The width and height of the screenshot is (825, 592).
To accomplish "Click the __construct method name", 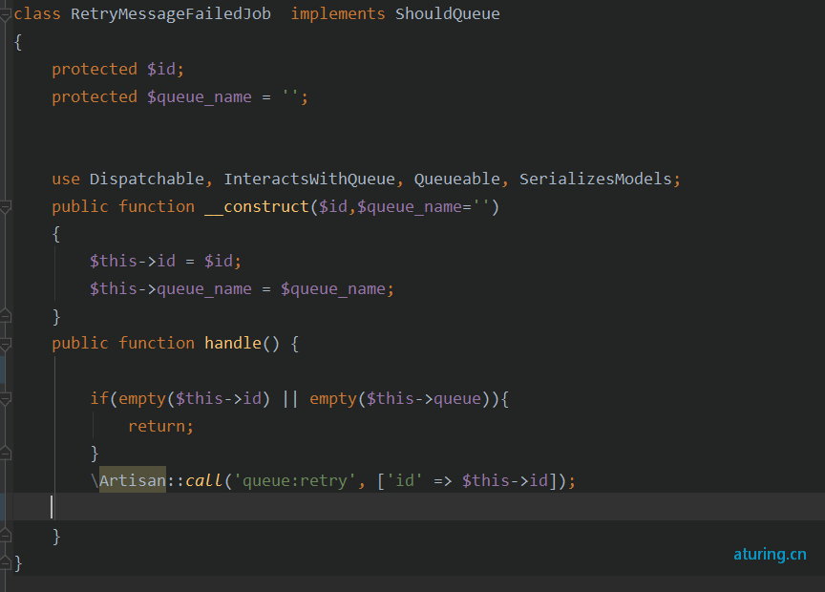I will coord(257,206).
